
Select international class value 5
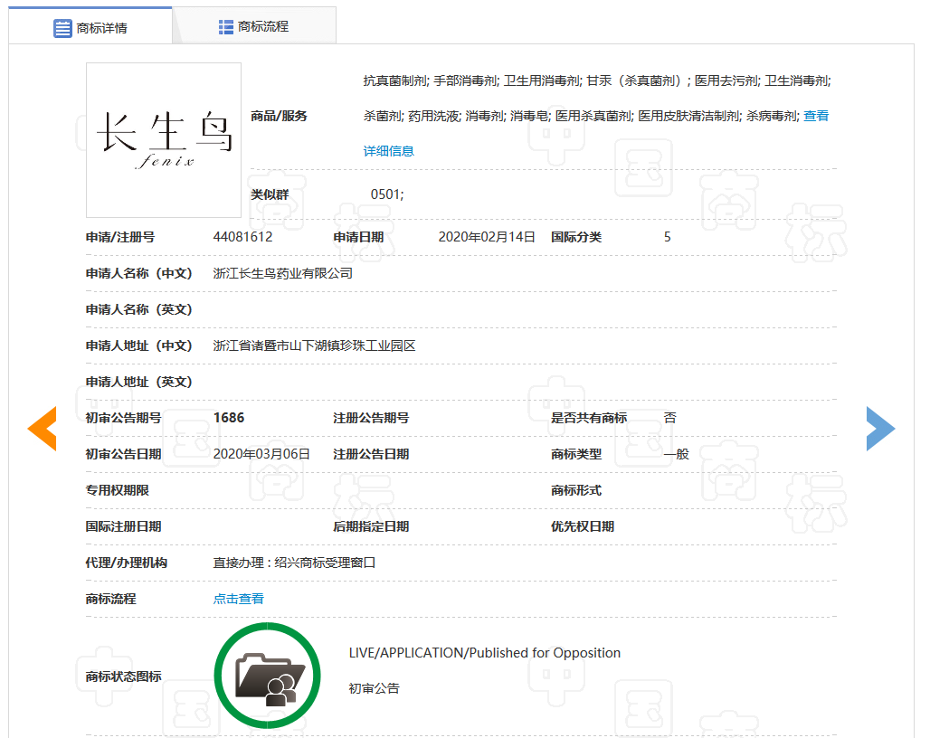[x=668, y=237]
